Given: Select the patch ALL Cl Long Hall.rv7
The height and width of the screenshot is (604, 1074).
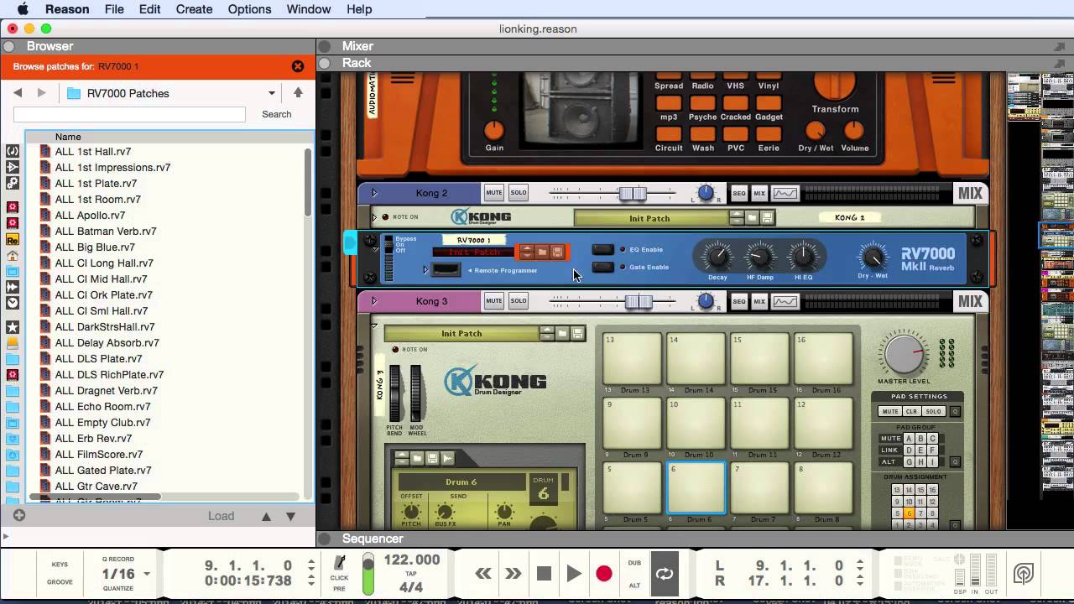Looking at the screenshot, I should pyautogui.click(x=104, y=263).
